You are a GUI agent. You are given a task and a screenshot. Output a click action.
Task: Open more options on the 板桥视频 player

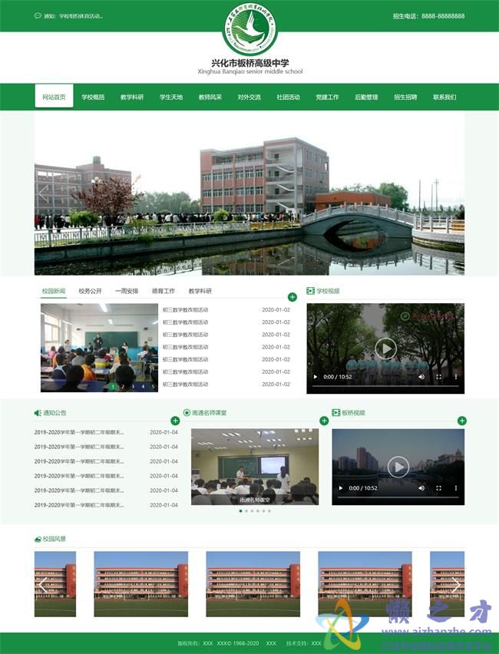[455, 488]
